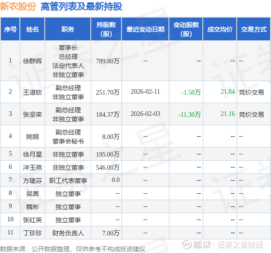Select the name 徐群辉 in row 1
This screenshot has width=271, height=253.
[x=33, y=61]
